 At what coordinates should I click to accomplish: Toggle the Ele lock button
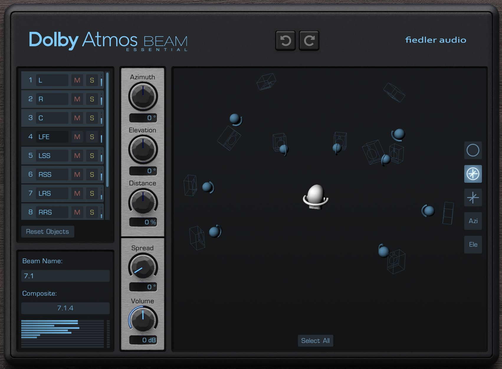point(473,245)
